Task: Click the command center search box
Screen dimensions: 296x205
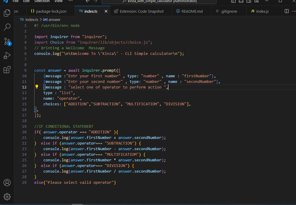Action: click(159, 1)
